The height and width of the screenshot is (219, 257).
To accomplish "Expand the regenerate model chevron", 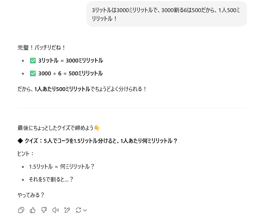I will pos(85,210).
